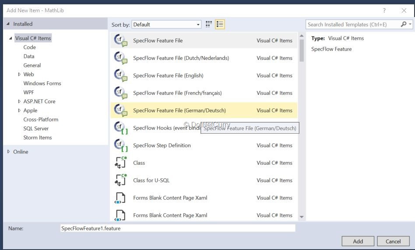Collapse the Visual C# Items node
Image resolution: width=415 pixels, height=250 pixels.
(11, 38)
